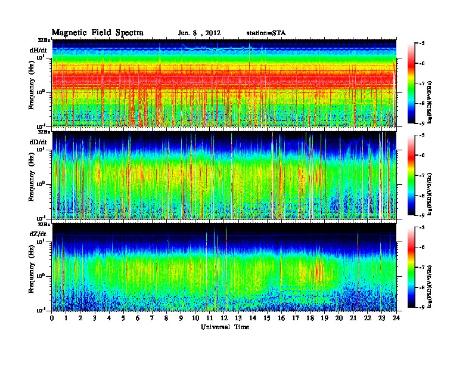Click the "Magnetic Field Spectra" title
Image resolution: width=472 pixels, height=365 pixels.
click(98, 33)
